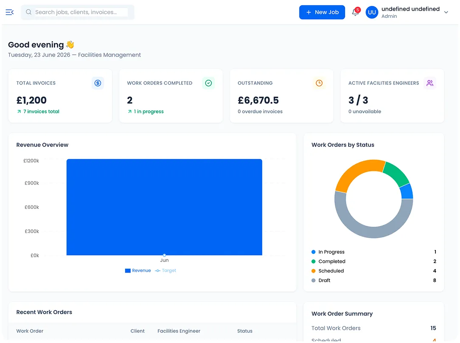Image resolution: width=460 pixels, height=343 pixels.
Task: Click the plus icon in New Job
Action: pos(309,12)
